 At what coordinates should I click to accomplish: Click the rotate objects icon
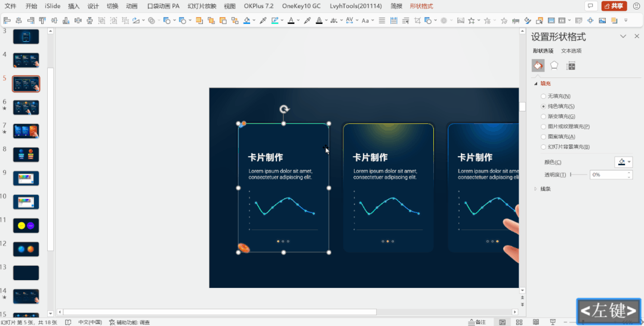pos(136,20)
